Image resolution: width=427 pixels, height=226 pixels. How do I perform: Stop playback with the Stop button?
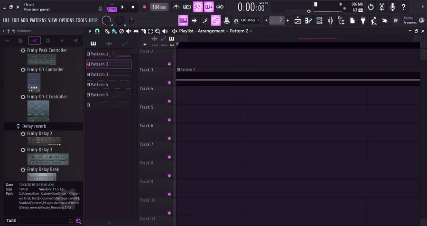[x=133, y=7]
